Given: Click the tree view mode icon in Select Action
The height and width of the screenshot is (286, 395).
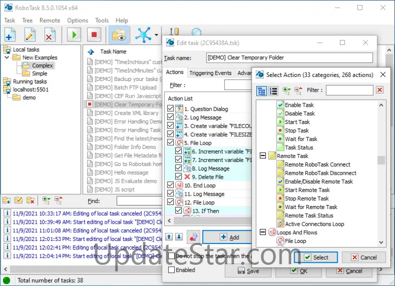Looking at the screenshot, I should (261, 91).
